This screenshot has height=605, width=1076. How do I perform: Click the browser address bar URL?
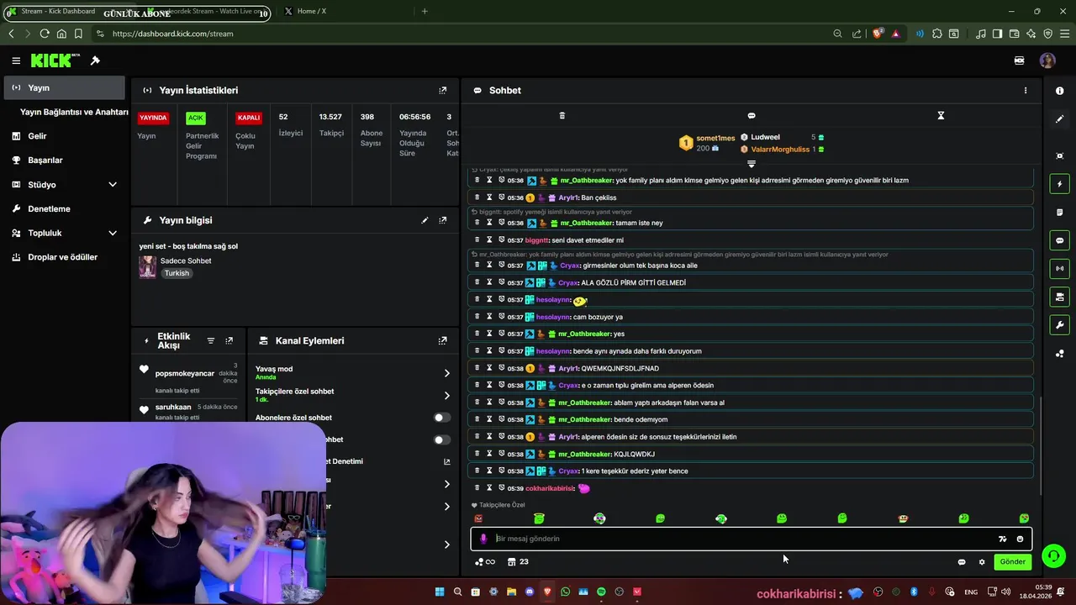pos(172,34)
